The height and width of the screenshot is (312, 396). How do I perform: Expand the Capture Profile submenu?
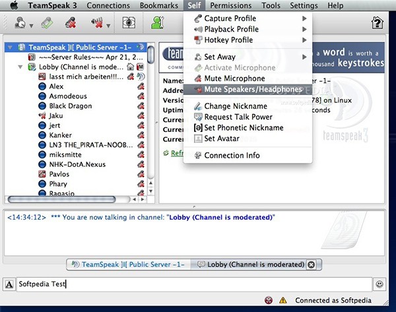pyautogui.click(x=247, y=18)
